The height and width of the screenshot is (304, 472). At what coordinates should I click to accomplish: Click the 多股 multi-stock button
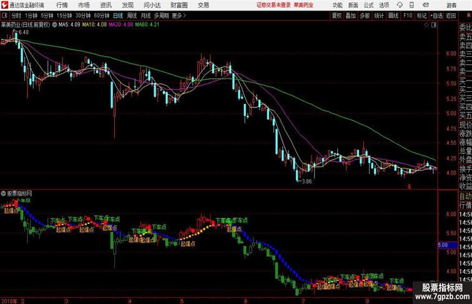coord(365,16)
